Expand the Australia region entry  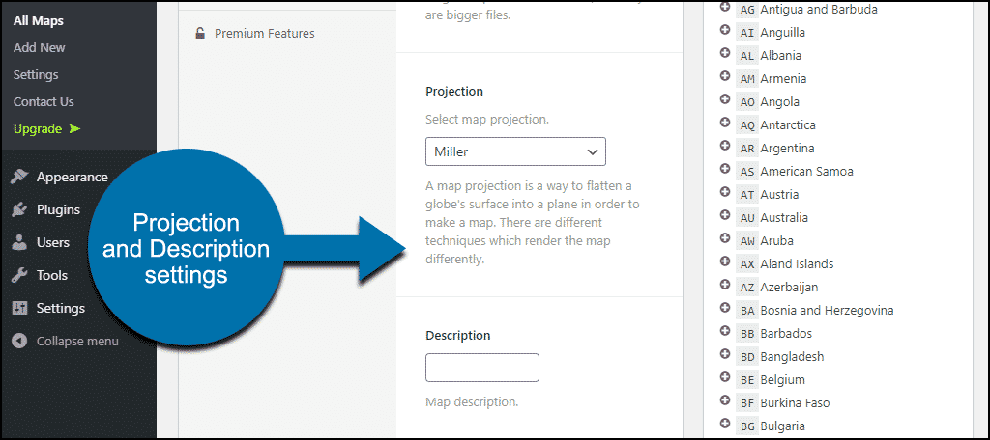pyautogui.click(x=725, y=216)
